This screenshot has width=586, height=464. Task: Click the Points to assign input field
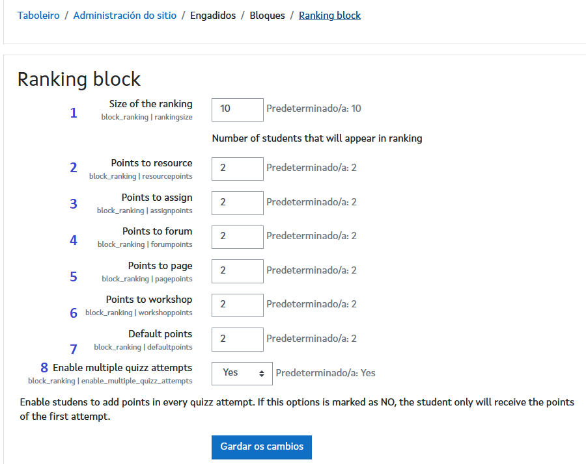click(237, 203)
